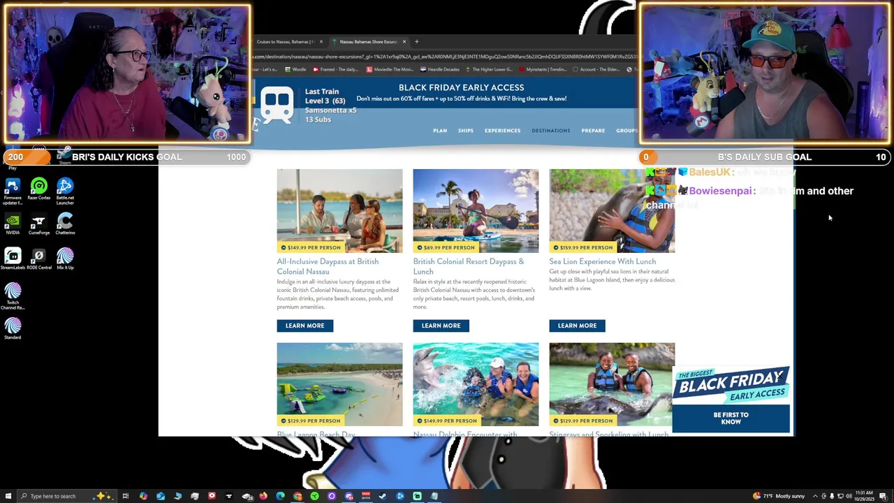Open the Firmware updater desktop shortcut
This screenshot has width=894, height=503.
pos(13,190)
